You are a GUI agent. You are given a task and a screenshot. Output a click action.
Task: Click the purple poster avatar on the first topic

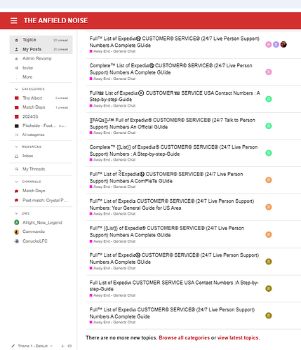click(276, 44)
